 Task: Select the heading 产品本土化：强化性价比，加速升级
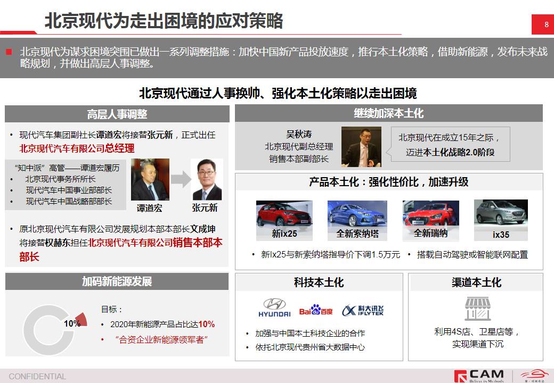click(x=389, y=182)
